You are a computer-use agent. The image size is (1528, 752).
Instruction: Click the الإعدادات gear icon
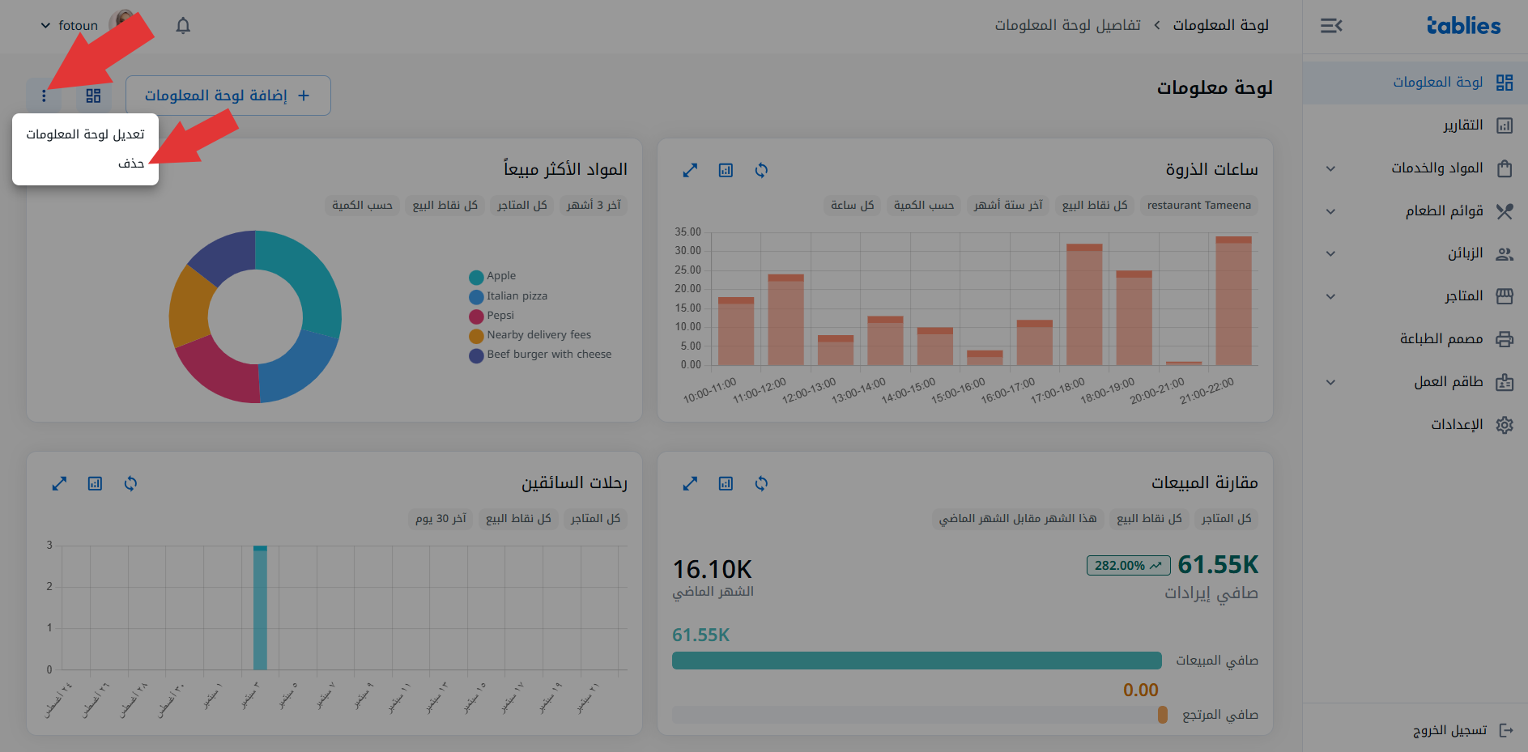(1505, 425)
